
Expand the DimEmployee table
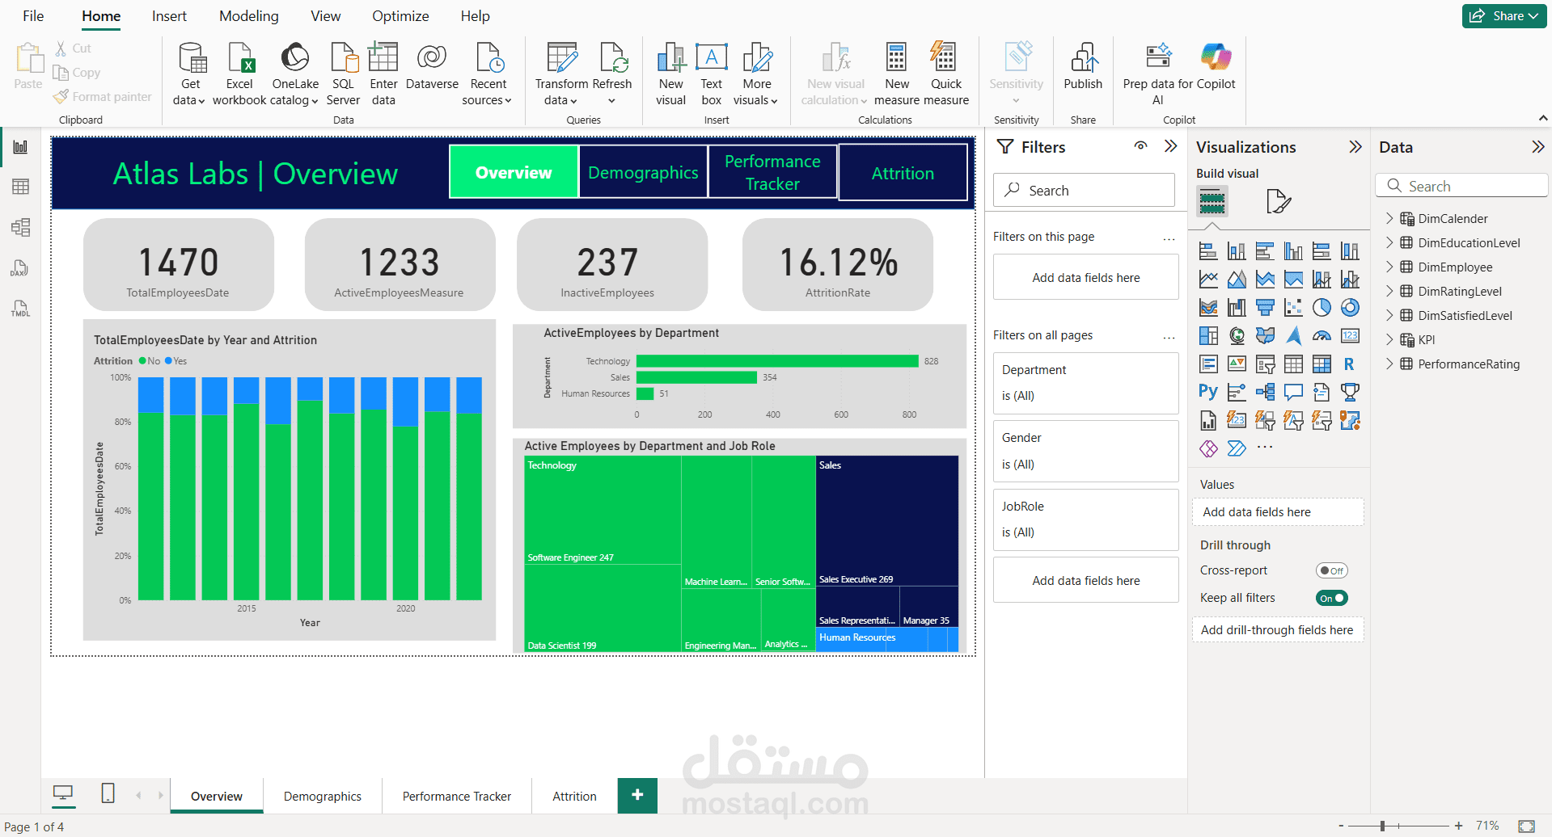pos(1389,267)
